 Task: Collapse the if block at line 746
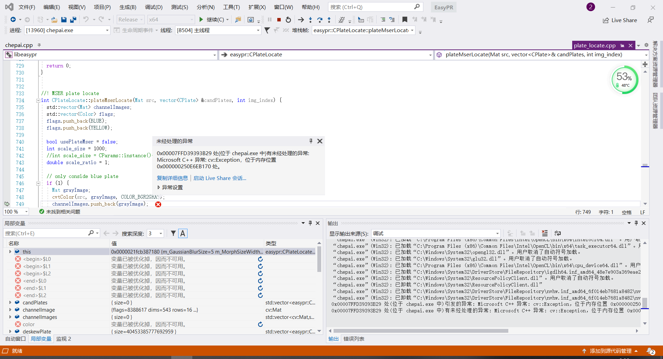coord(38,183)
